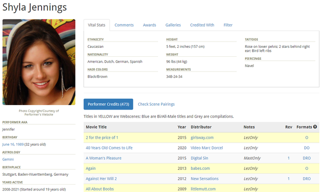Click the Performer Credits (473) button
Image resolution: width=321 pixels, height=192 pixels.
108,104
